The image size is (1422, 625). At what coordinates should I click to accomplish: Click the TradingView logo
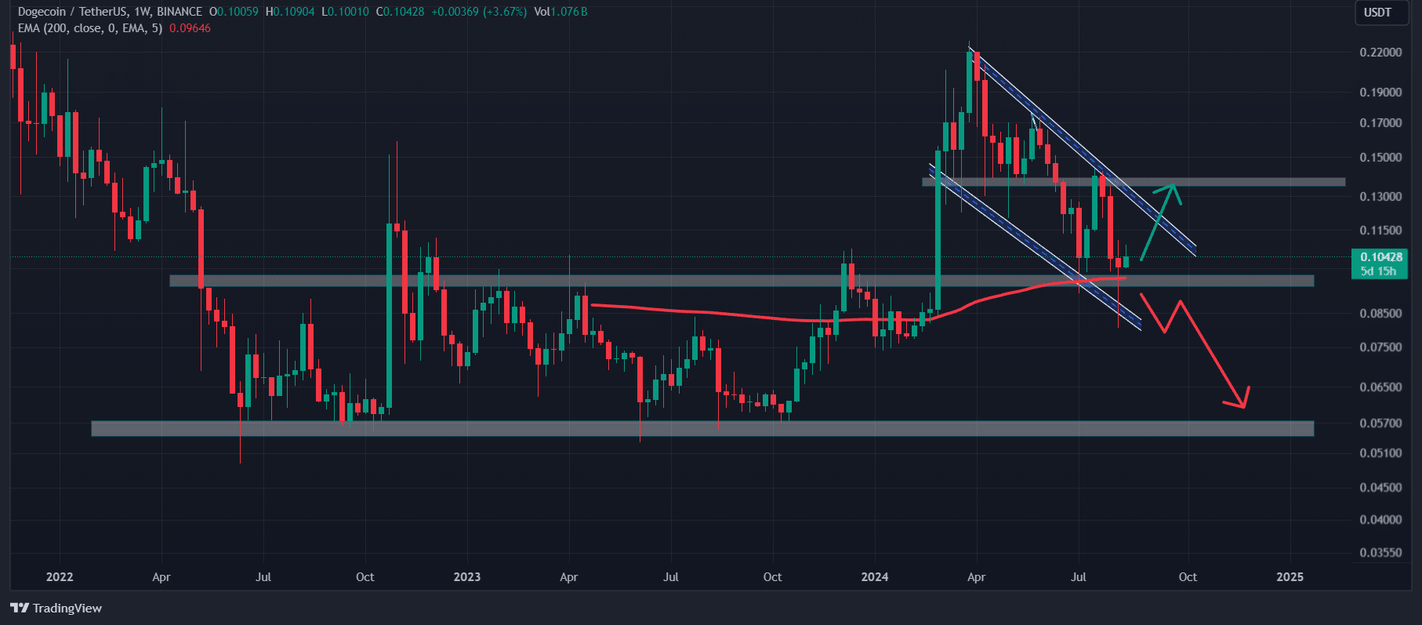click(56, 608)
